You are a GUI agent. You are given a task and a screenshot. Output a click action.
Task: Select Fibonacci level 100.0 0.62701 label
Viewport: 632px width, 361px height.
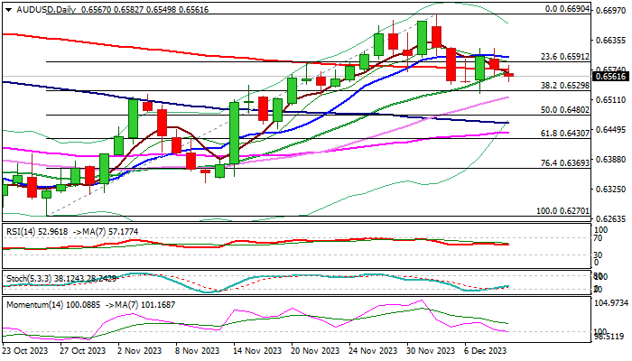[562, 211]
